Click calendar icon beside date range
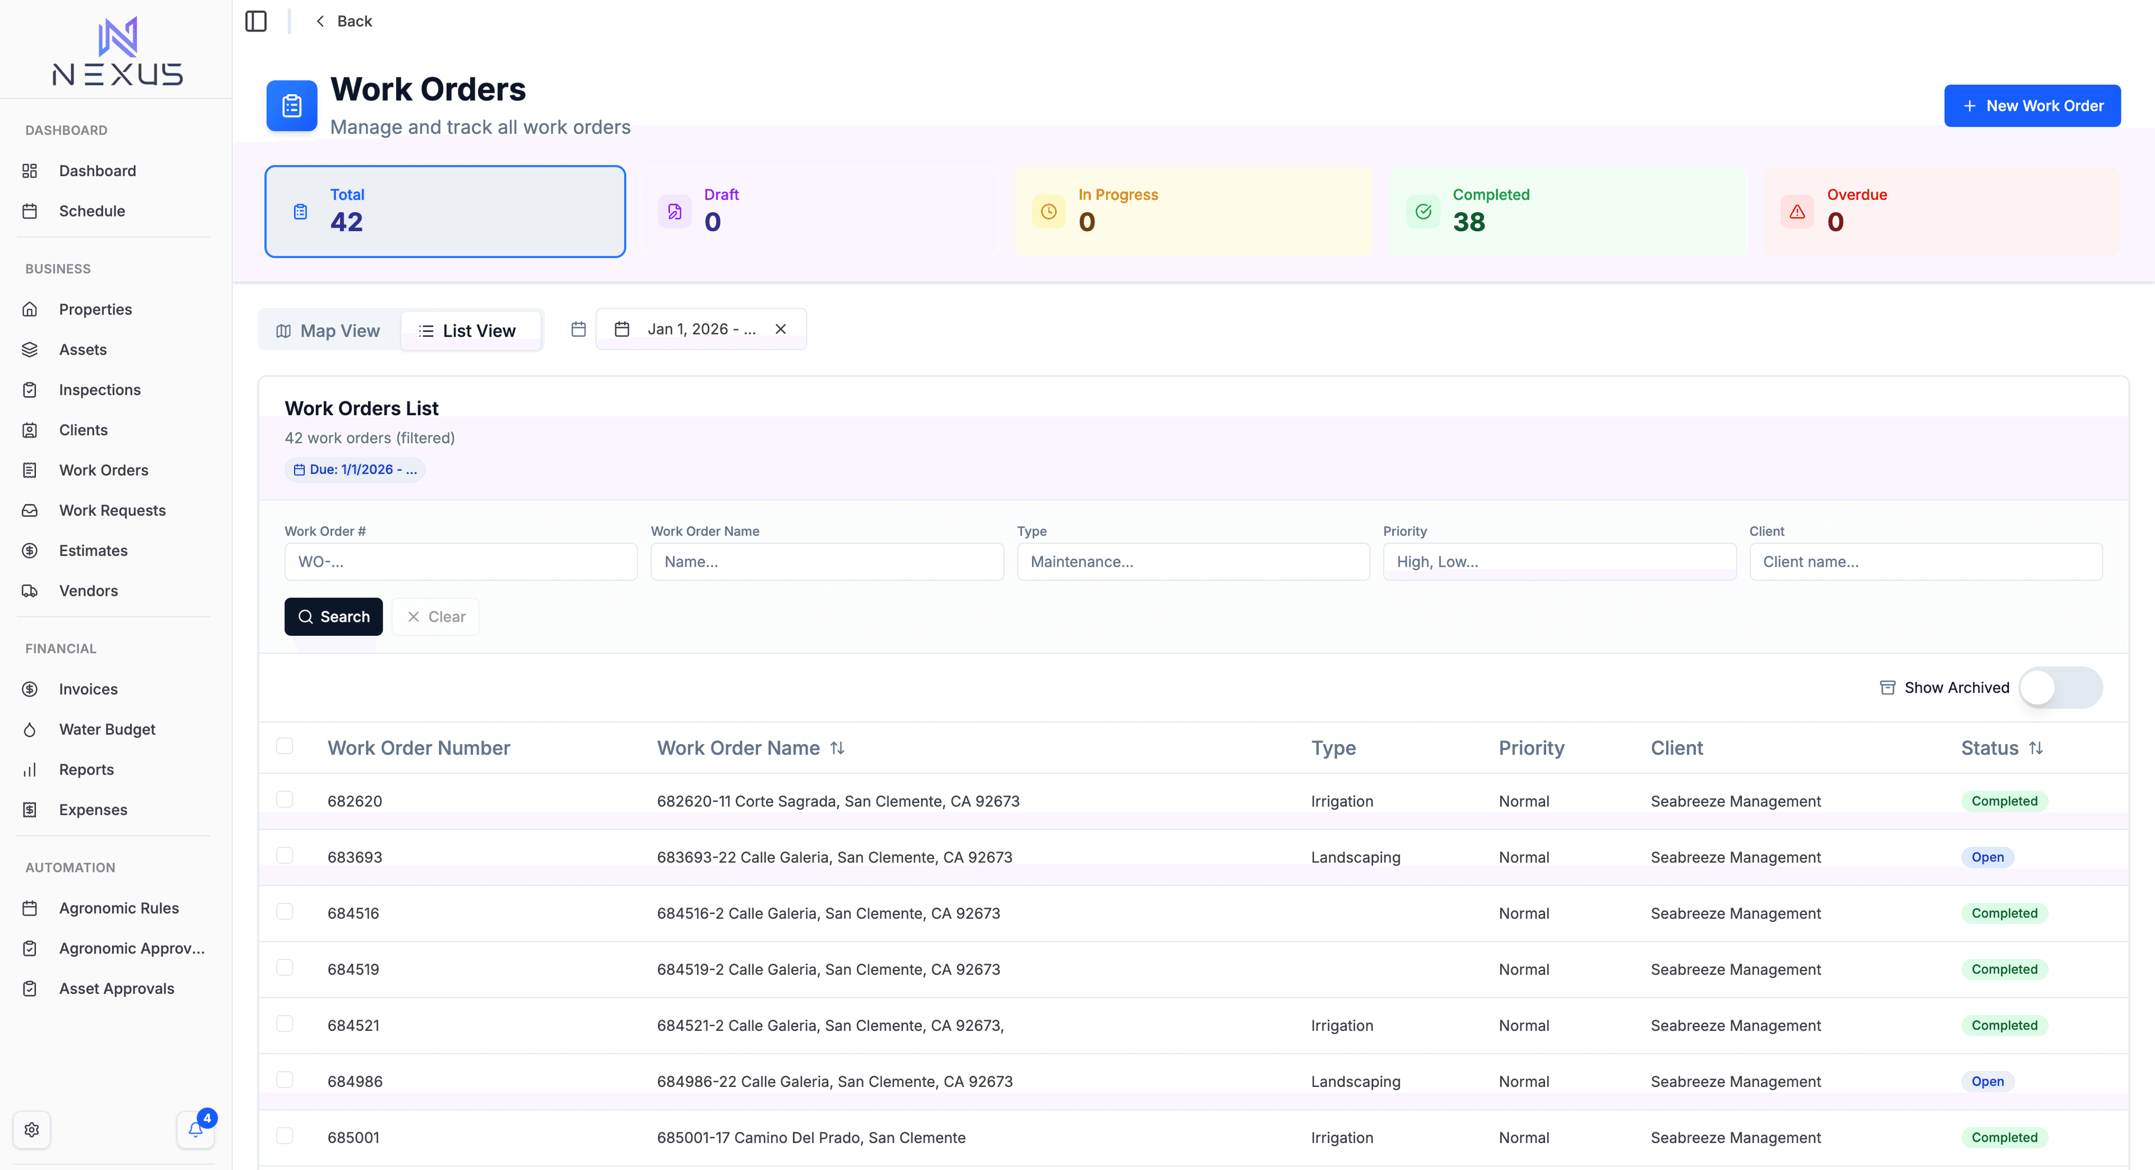This screenshot has height=1170, width=2155. click(578, 329)
